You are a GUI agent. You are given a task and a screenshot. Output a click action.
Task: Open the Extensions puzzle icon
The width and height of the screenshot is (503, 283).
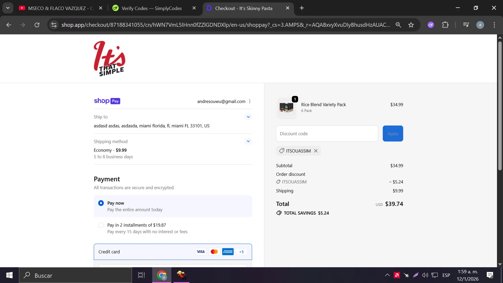pos(445,25)
